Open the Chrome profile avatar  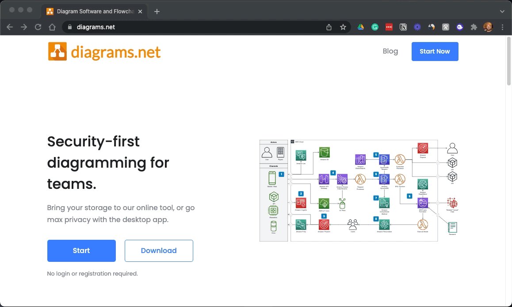tap(488, 27)
